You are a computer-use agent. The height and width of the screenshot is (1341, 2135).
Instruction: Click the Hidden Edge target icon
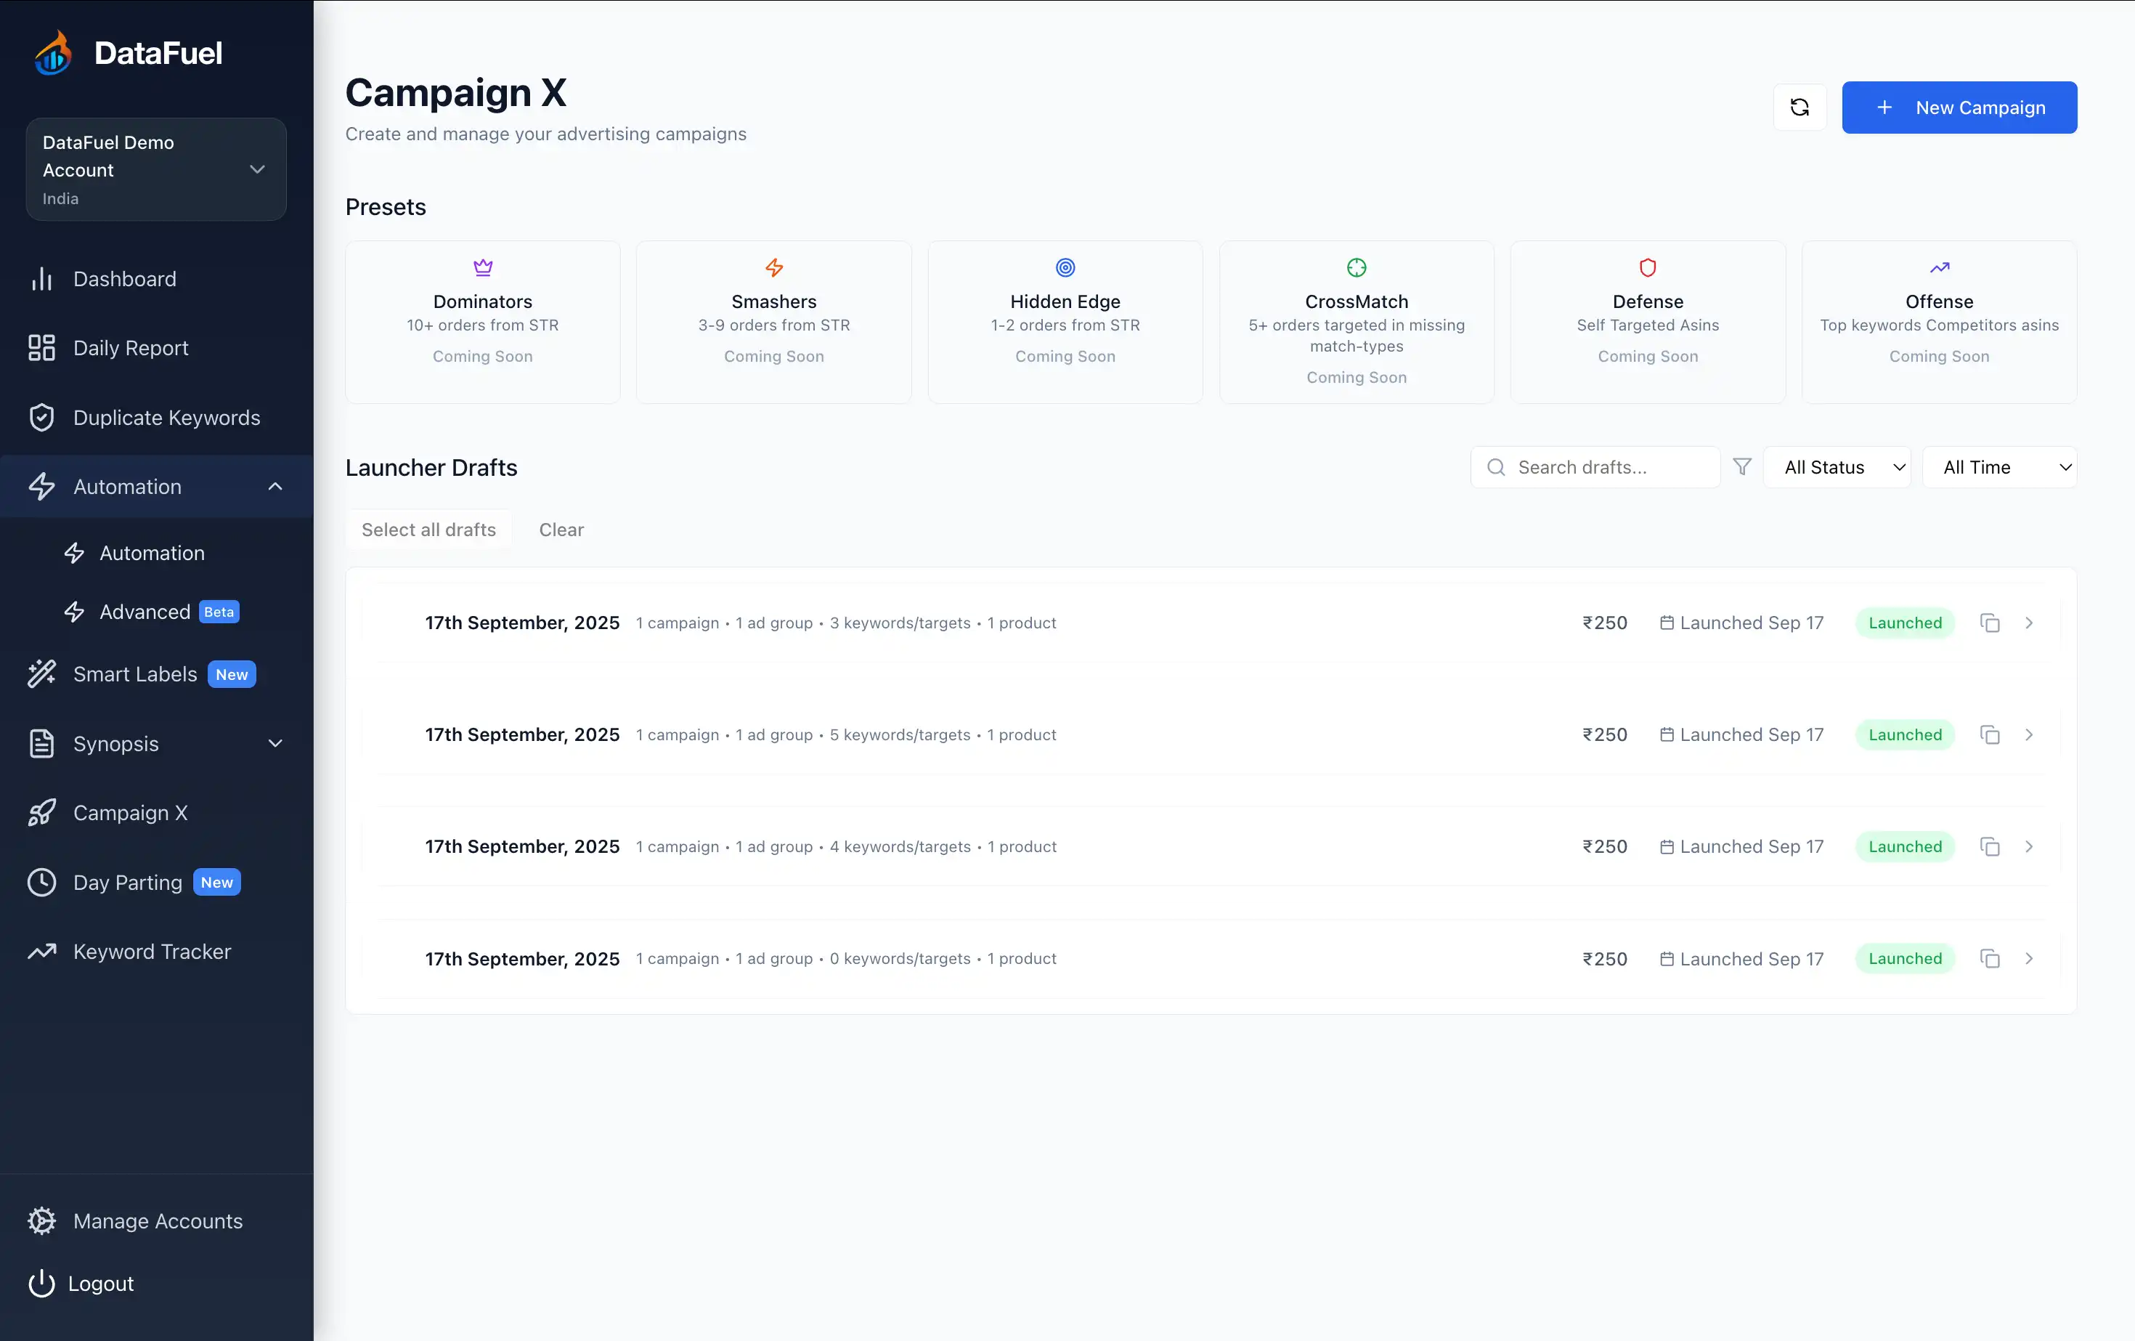tap(1064, 267)
